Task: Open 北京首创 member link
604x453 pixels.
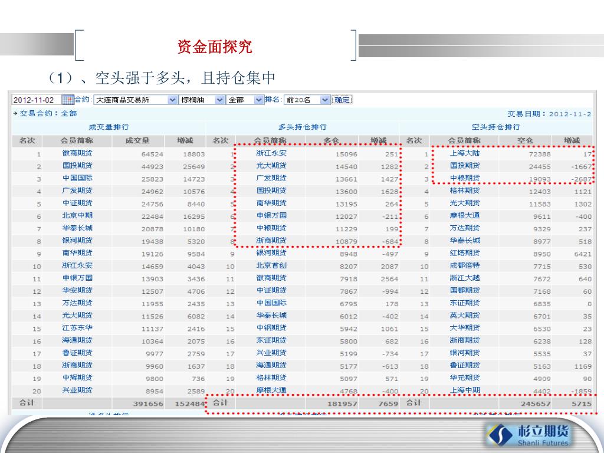Action: click(x=271, y=265)
